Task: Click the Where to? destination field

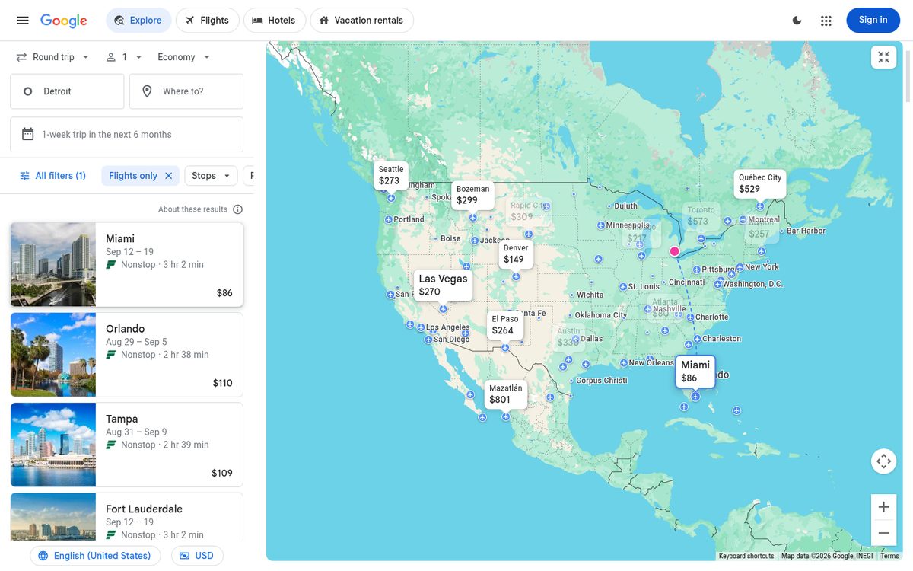Action: point(186,91)
